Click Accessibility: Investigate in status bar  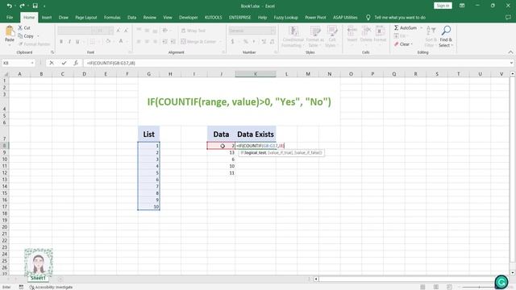point(51,287)
